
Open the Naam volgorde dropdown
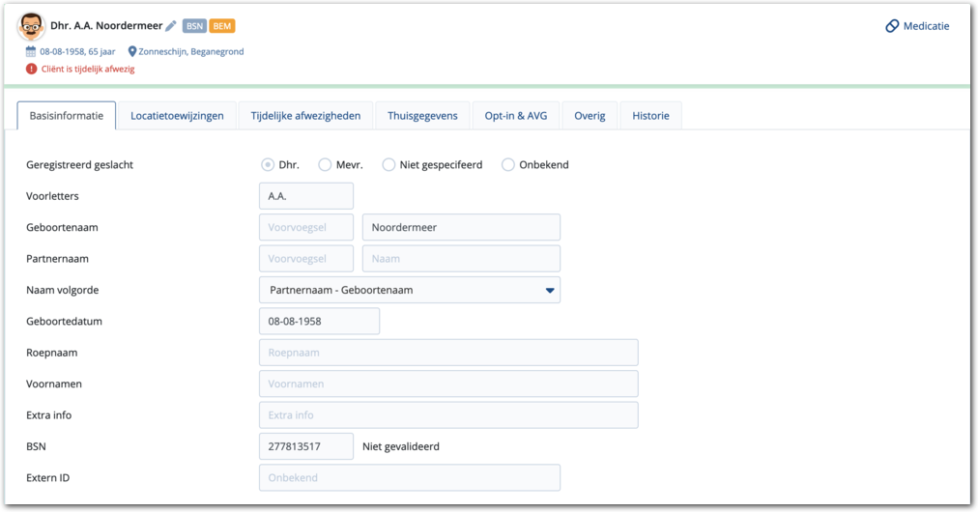tap(410, 290)
